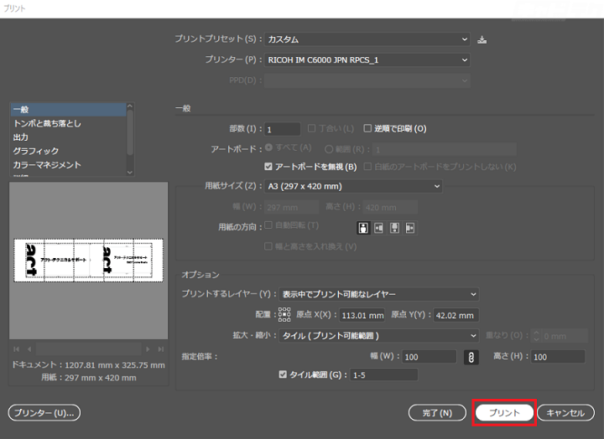Click scale 高さ (H) field 100
This screenshot has height=439, width=604.
pos(558,357)
